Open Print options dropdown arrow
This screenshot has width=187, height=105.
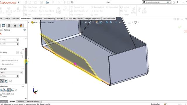50,2
